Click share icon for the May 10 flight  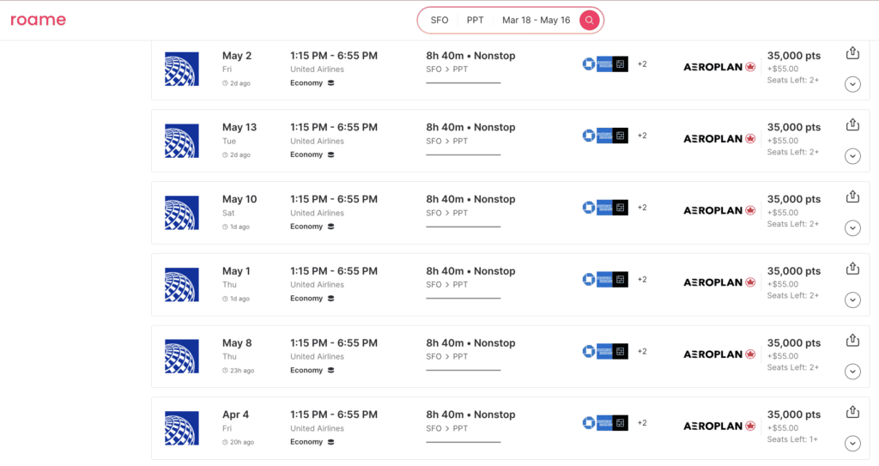pyautogui.click(x=852, y=197)
